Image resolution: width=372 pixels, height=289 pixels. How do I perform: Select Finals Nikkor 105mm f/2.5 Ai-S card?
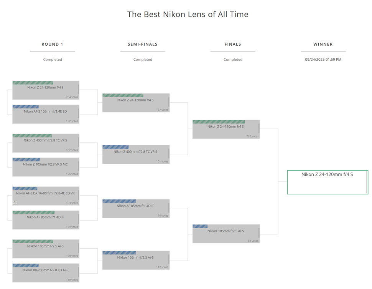[226, 234]
